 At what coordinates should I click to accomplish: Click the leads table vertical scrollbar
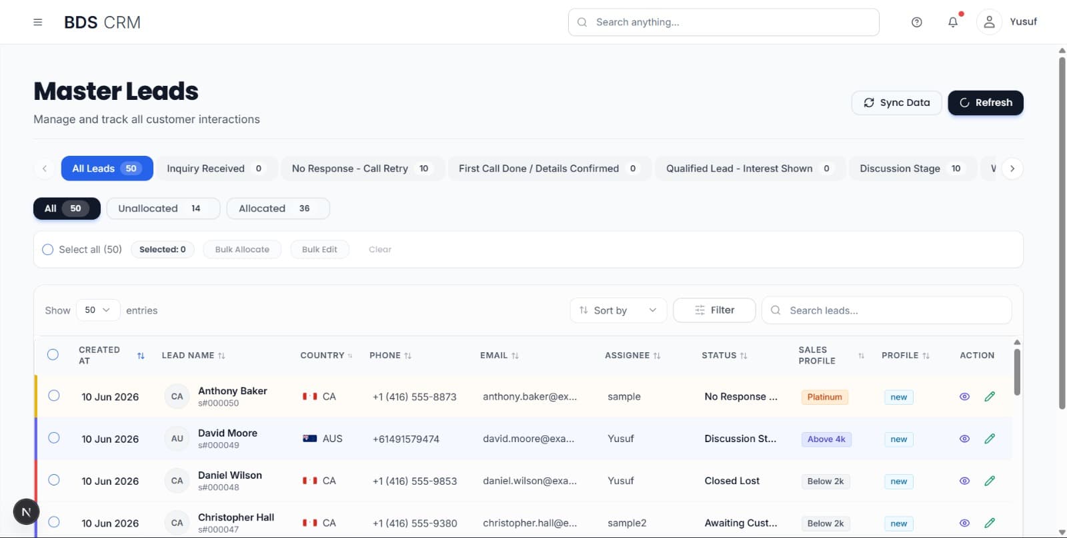click(1017, 372)
